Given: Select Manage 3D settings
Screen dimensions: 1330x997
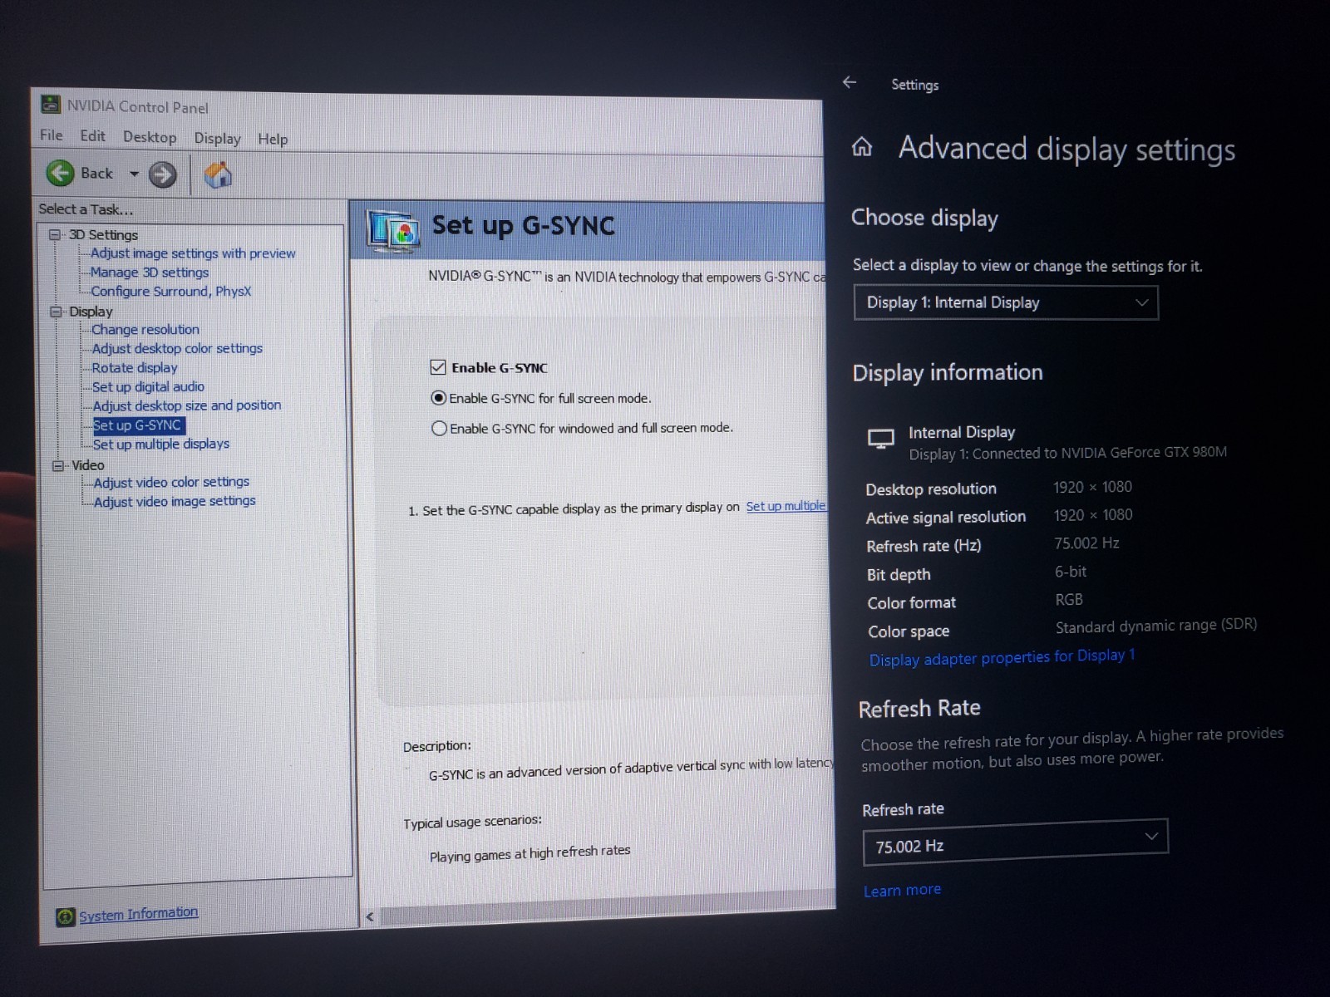Looking at the screenshot, I should [150, 273].
